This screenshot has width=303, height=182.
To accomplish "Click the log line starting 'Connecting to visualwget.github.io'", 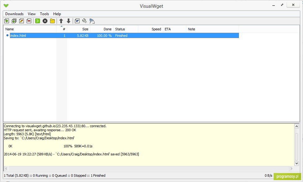I will 55,126.
